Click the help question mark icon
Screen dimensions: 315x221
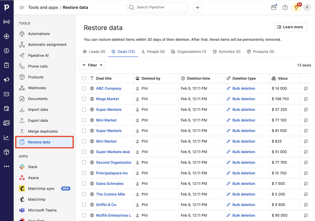point(285,7)
